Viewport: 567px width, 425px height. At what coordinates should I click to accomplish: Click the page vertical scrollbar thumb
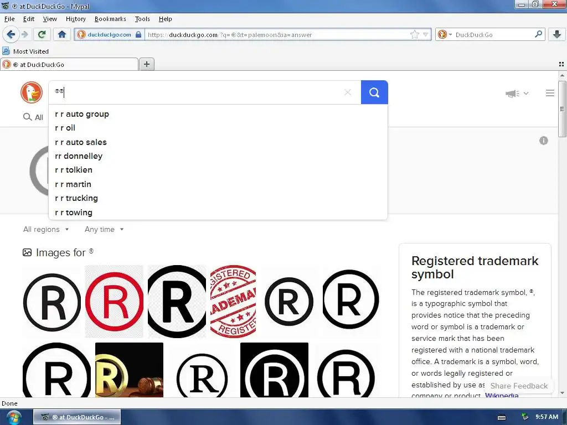click(562, 109)
